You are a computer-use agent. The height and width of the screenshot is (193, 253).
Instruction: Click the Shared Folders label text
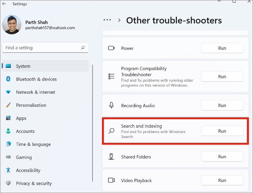pos(136,157)
